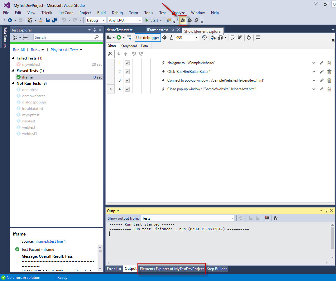Viewport: 336px width, 281px height.
Task: Expand step 1 details chevron
Action: (314, 63)
